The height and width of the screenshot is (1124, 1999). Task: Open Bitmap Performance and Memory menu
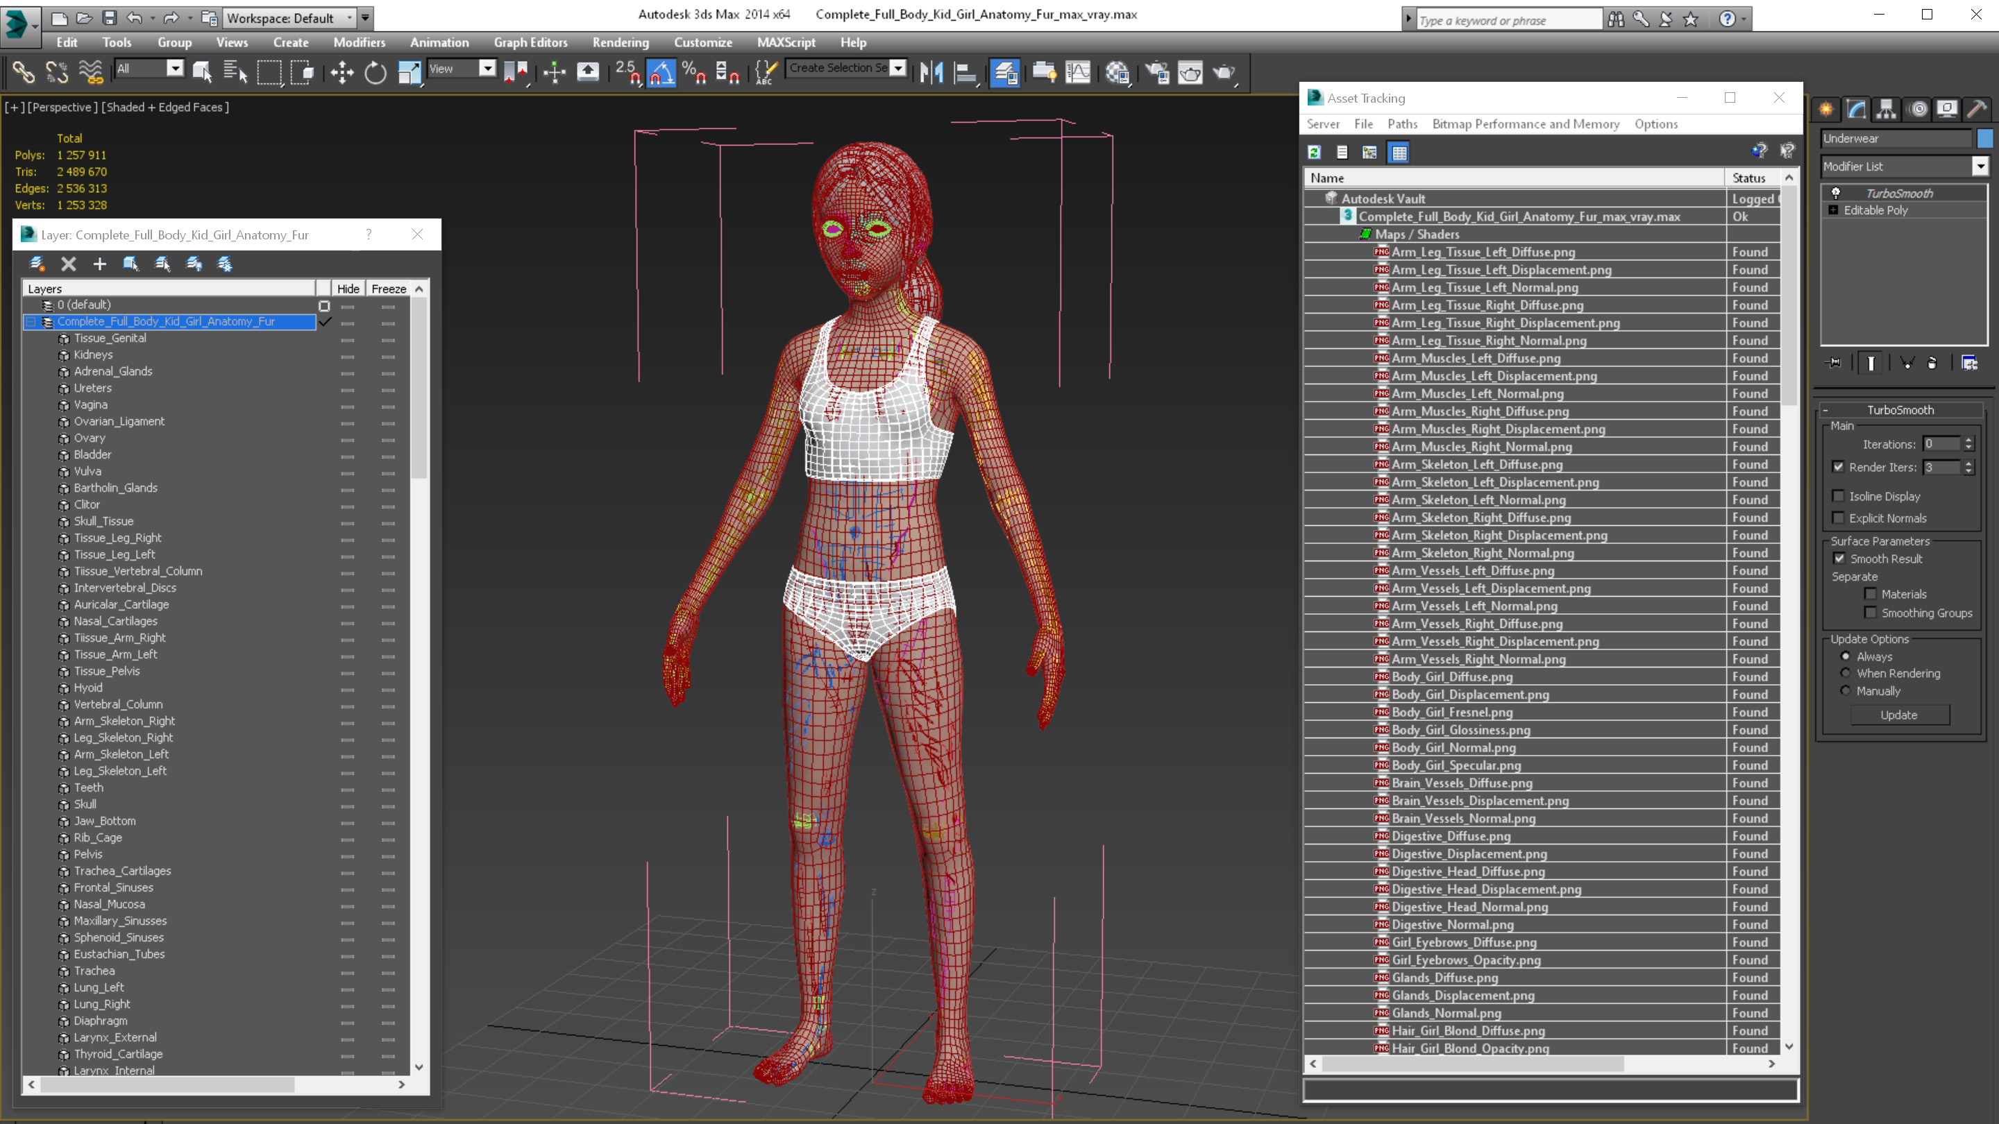pyautogui.click(x=1526, y=124)
